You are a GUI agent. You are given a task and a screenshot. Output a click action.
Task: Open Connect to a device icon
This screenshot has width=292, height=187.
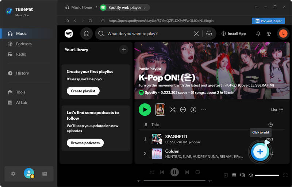tap(242, 175)
